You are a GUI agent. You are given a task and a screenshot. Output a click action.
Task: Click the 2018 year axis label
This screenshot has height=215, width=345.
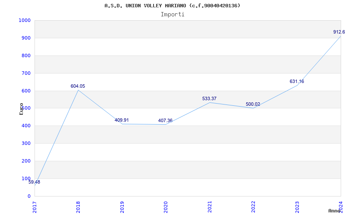(78, 206)
